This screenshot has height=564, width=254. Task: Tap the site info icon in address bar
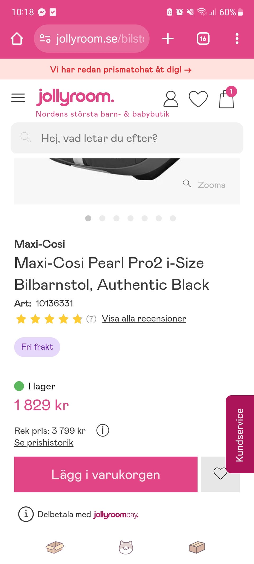pyautogui.click(x=45, y=39)
